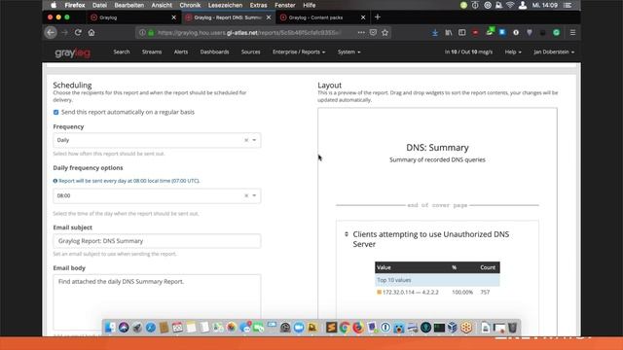Click the 'Top 10 values' table row
Viewport: 623px width, 350px height.
[x=437, y=280]
